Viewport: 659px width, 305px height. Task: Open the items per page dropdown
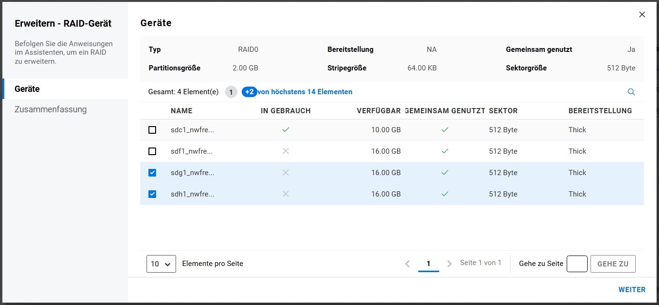161,264
